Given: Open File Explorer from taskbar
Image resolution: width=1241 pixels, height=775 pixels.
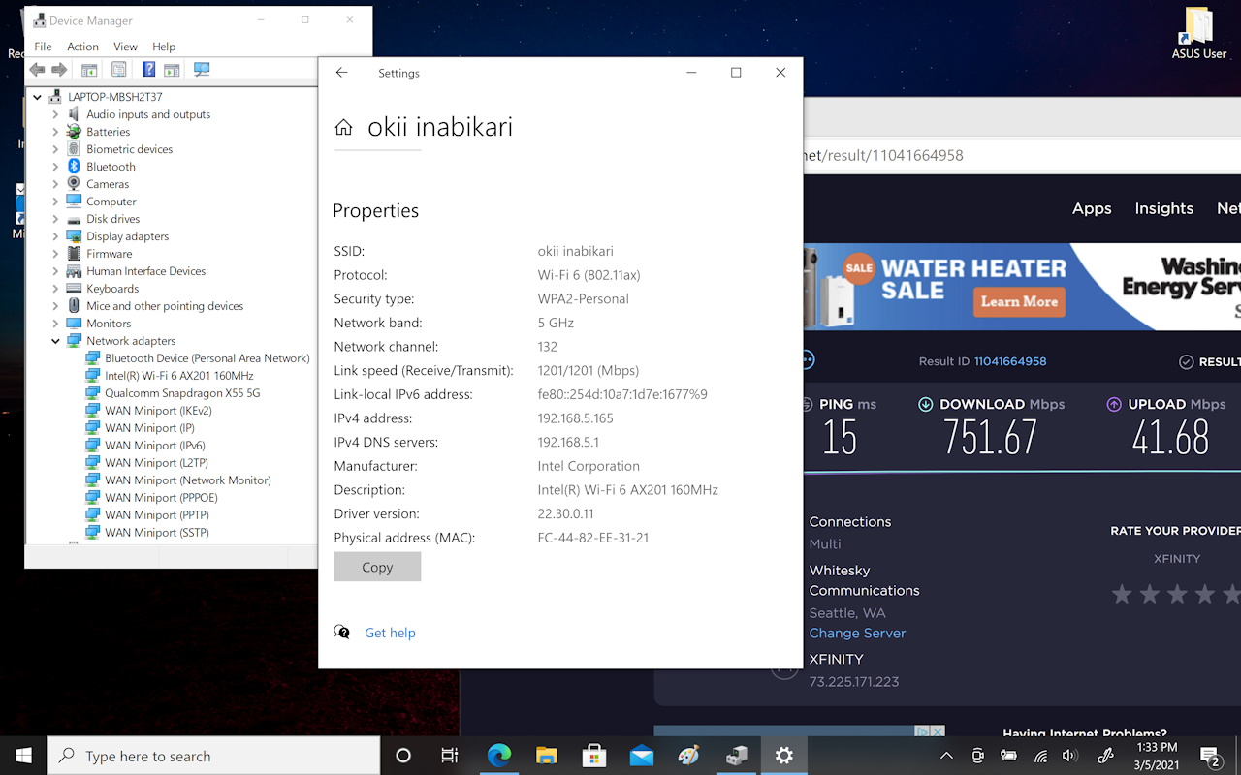Looking at the screenshot, I should click(547, 756).
